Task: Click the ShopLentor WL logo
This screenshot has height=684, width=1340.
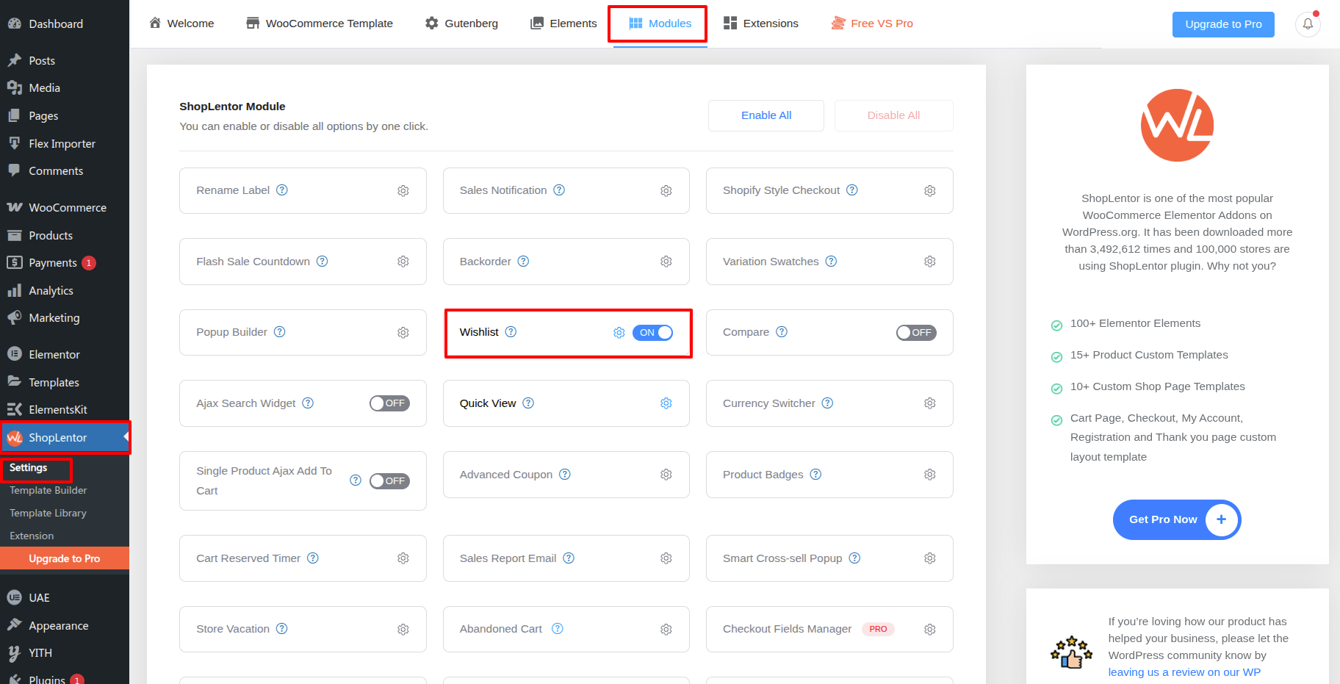Action: point(1177,125)
